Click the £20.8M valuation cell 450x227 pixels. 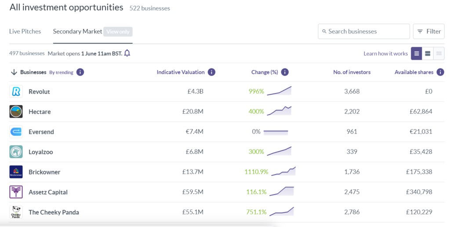[193, 112]
